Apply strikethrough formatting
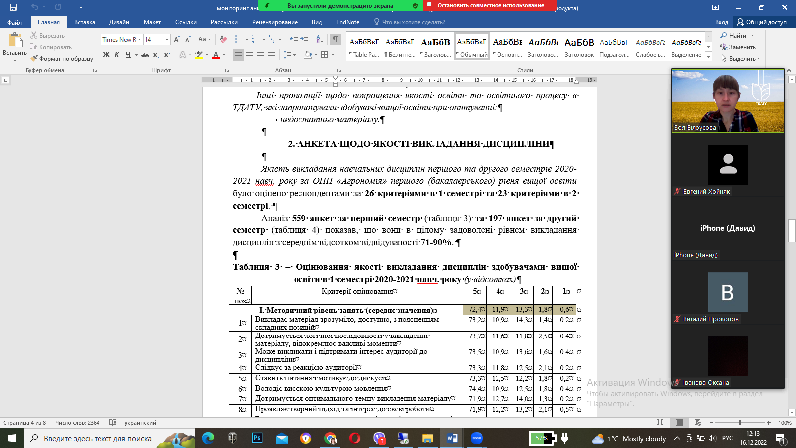 point(145,55)
